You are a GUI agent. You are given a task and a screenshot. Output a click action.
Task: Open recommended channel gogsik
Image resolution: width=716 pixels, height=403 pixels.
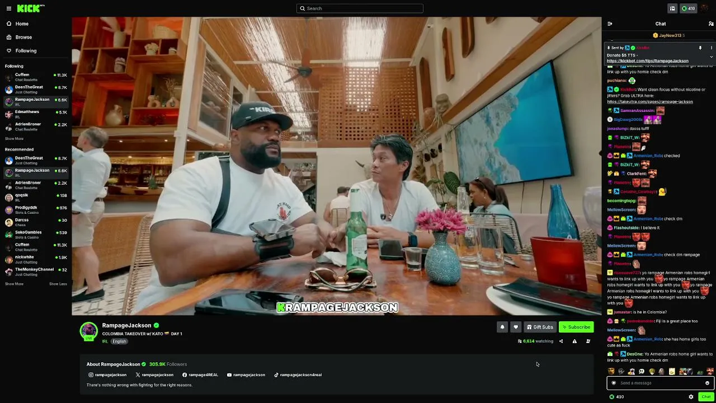click(x=36, y=197)
